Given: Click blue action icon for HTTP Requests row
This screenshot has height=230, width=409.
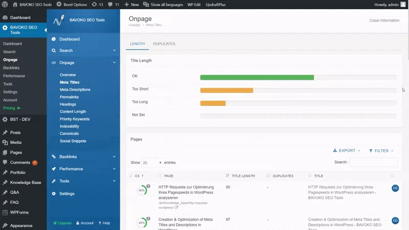Looking at the screenshot, I should [x=395, y=188].
